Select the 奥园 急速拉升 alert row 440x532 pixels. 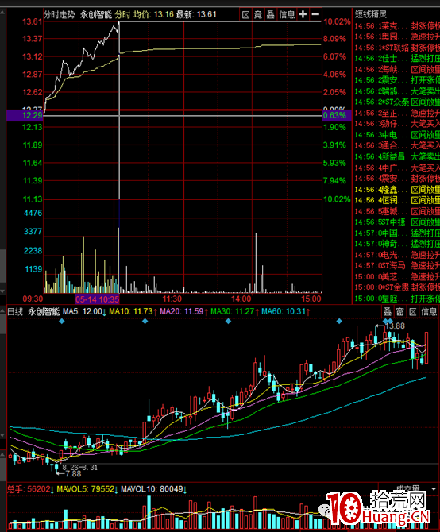click(397, 37)
